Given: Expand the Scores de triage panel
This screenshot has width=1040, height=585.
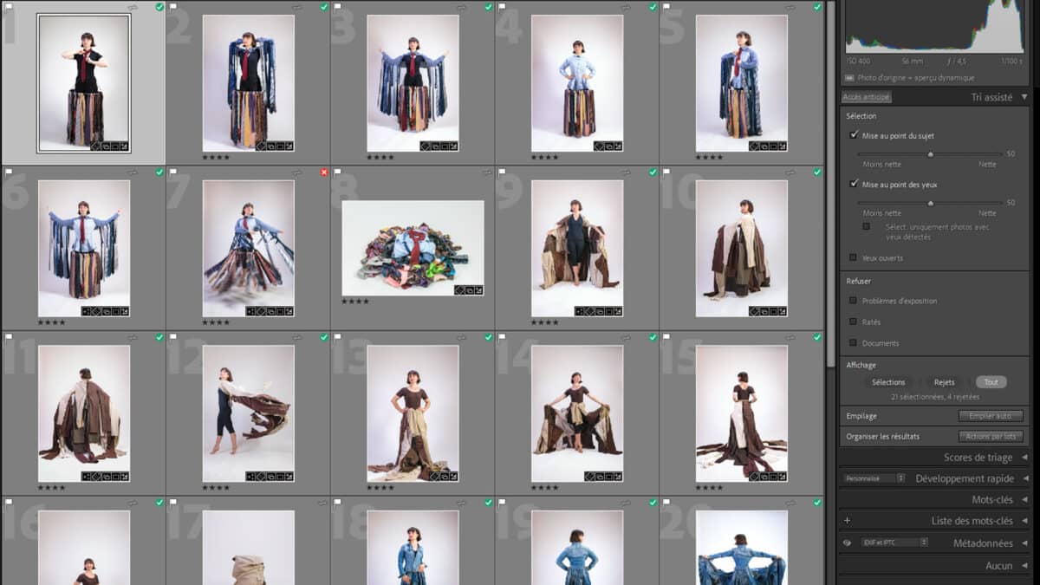Looking at the screenshot, I should (x=1024, y=458).
